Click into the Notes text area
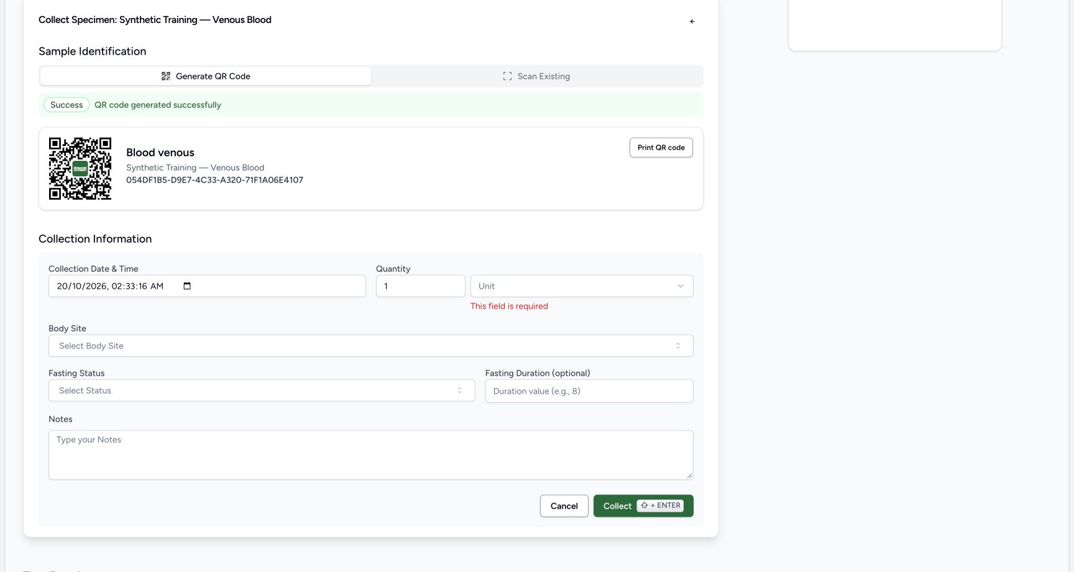The height and width of the screenshot is (572, 1074). point(370,455)
